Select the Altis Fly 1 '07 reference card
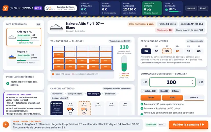Screen dimensions: 211x132 pyautogui.click(x=24, y=37)
